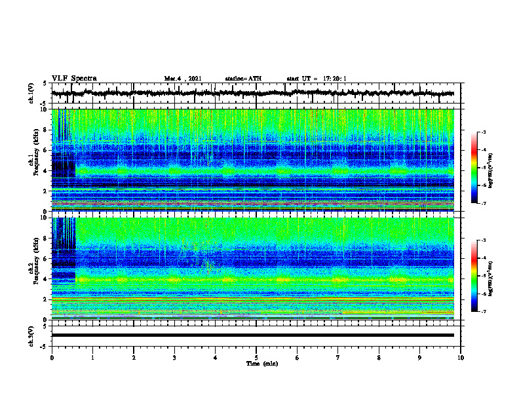The image size is (519, 401).
Task: Click the 'VLF Spectra' plot title
Action: click(x=74, y=79)
